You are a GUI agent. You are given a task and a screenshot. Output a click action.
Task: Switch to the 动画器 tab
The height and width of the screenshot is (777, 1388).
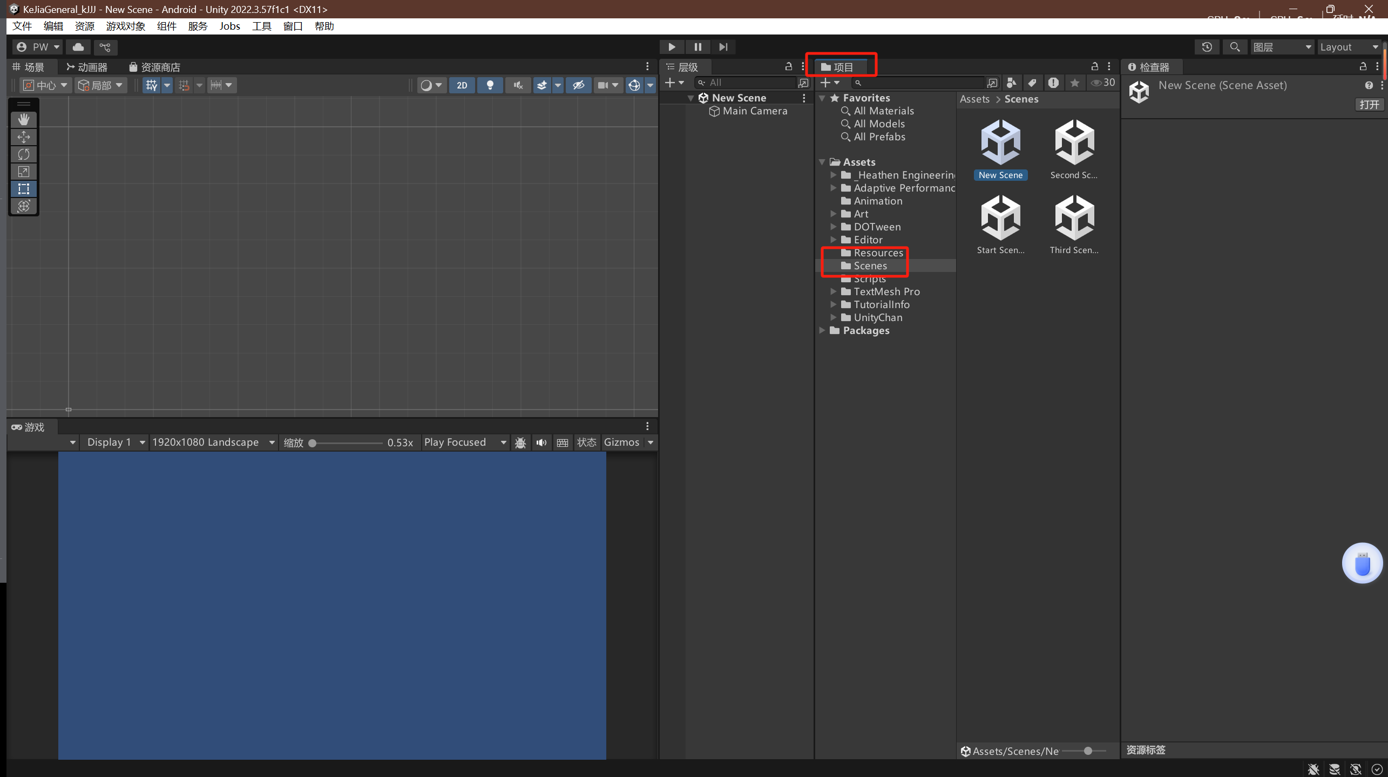87,67
